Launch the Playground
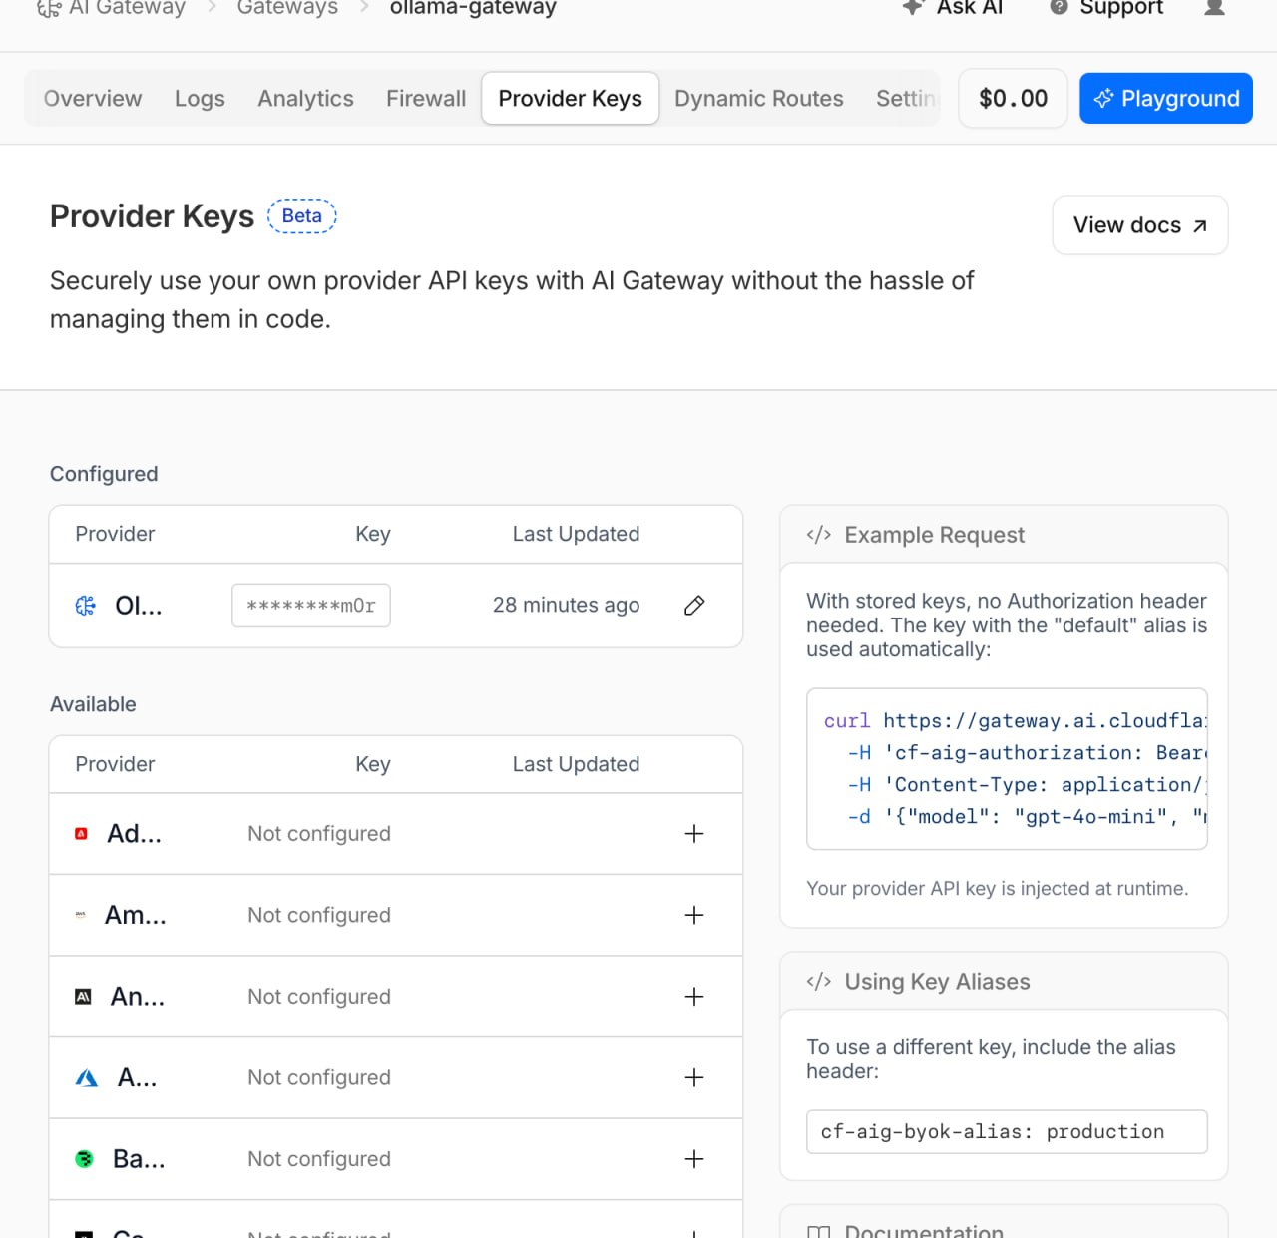Screen dimensions: 1277x1238 pos(1166,98)
